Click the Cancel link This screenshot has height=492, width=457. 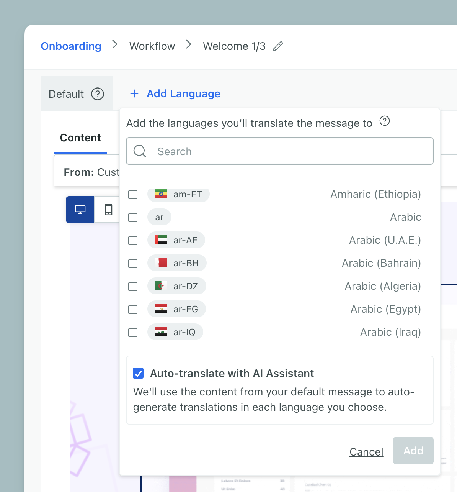(x=366, y=452)
